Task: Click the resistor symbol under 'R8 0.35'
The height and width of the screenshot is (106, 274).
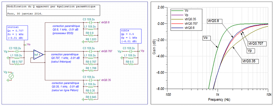Action: (91, 93)
